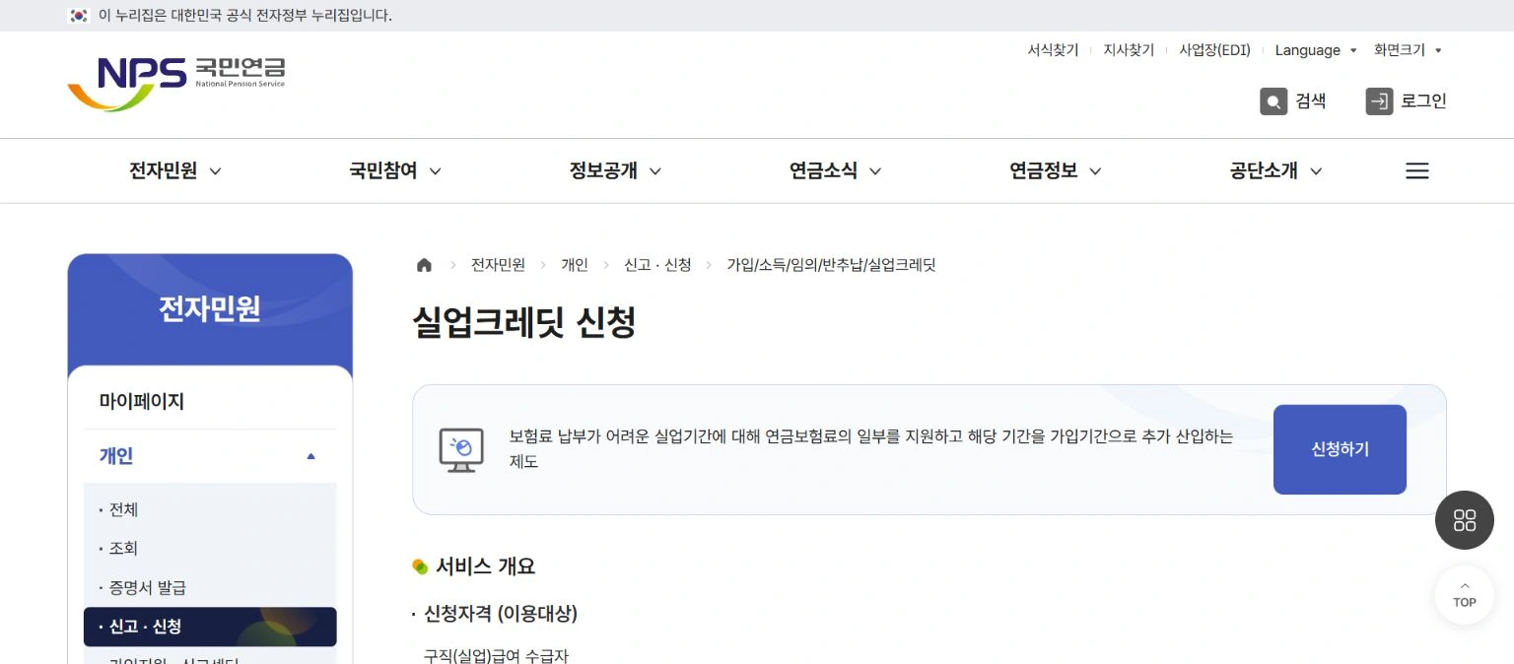1514x664 pixels.
Task: Click 전자민원 in breadcrumb
Action: pos(498,265)
